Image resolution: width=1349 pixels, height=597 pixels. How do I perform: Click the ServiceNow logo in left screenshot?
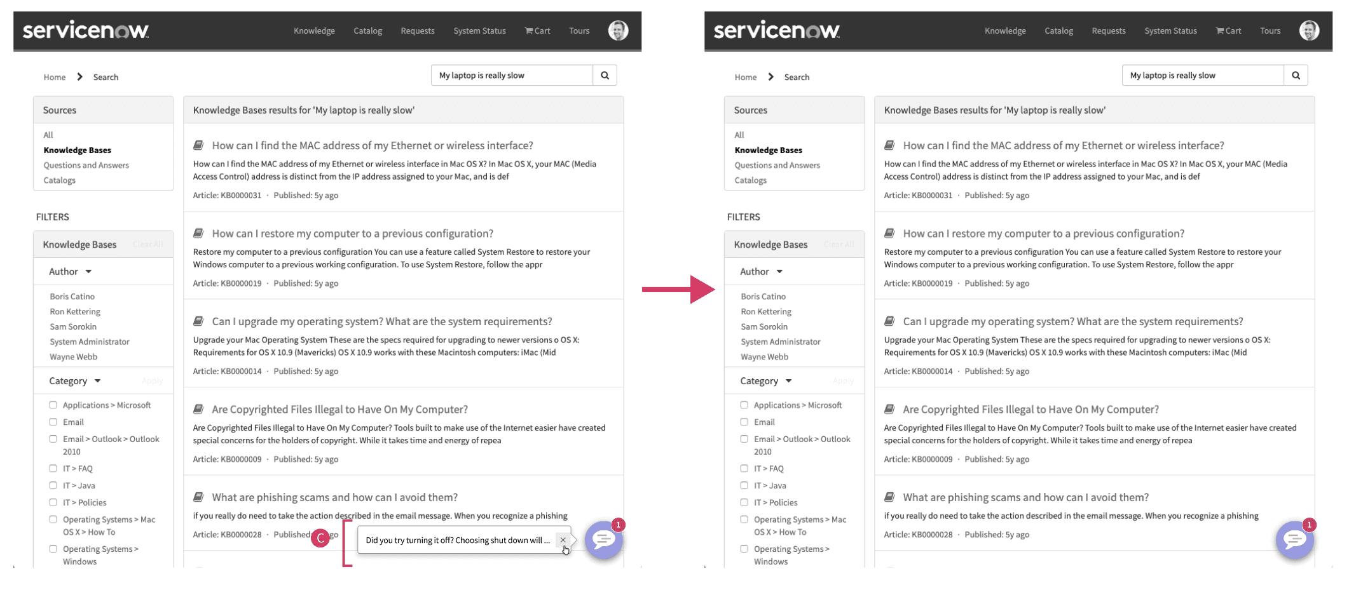[86, 30]
